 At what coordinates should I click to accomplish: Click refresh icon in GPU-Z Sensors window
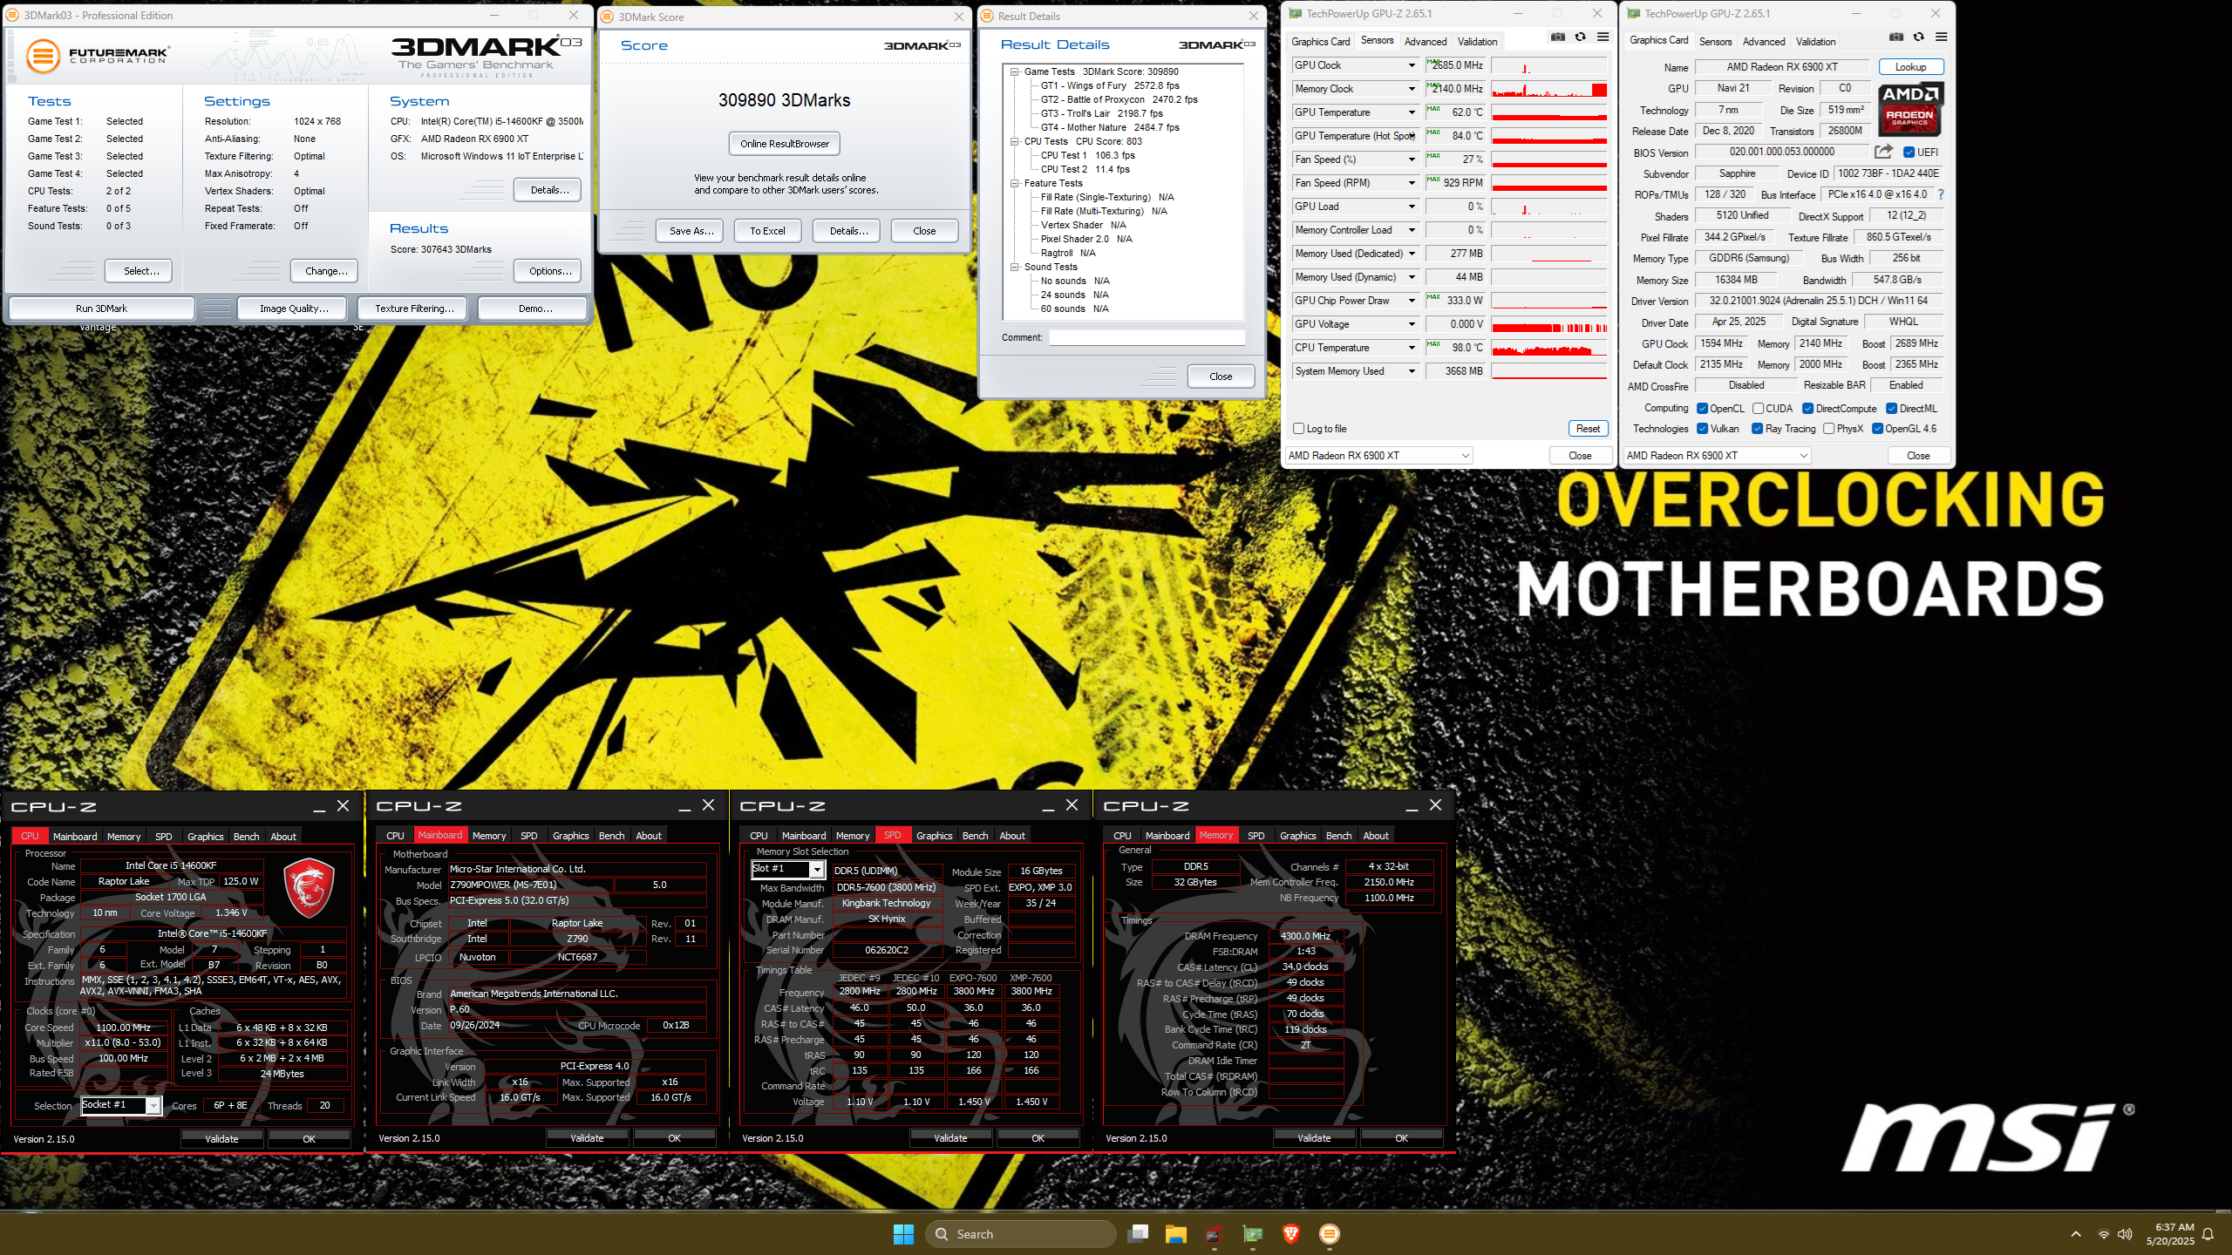tap(1581, 37)
